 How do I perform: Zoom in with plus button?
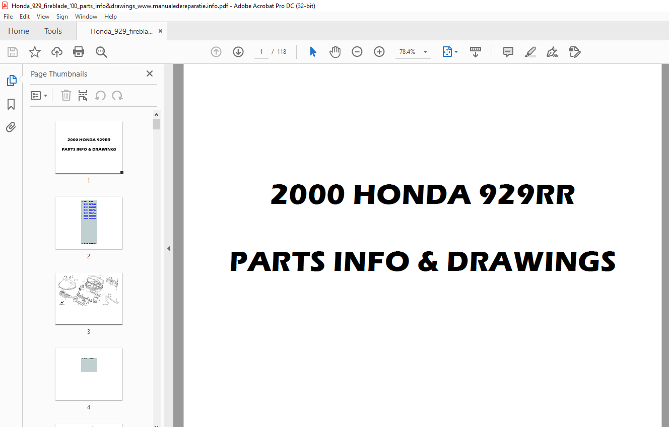pos(379,52)
